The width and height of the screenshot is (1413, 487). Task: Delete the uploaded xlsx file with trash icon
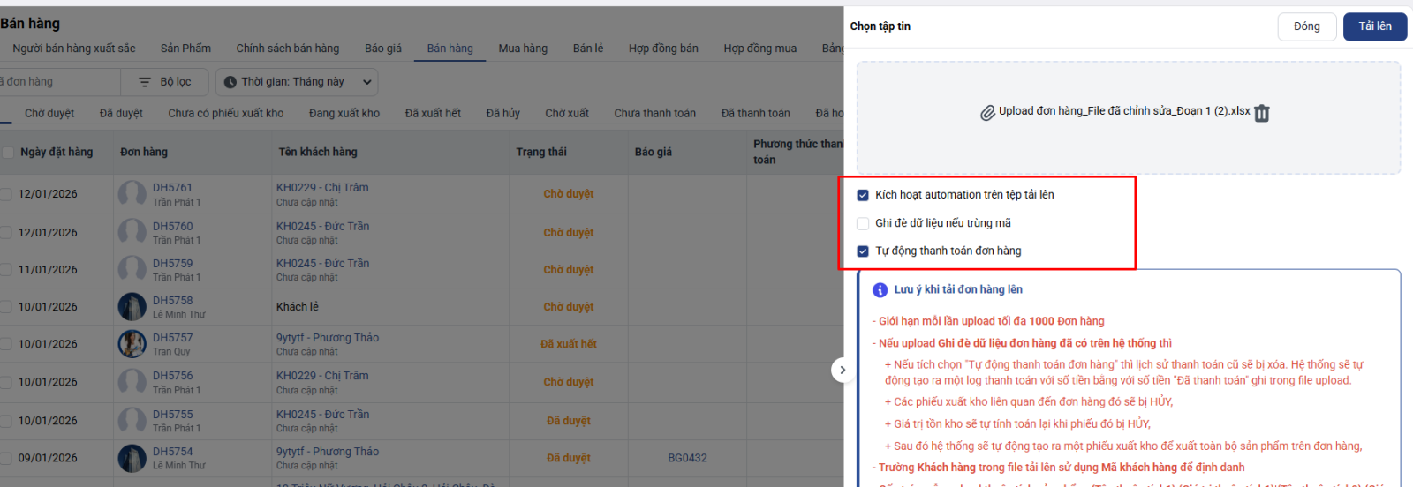pos(1262,113)
